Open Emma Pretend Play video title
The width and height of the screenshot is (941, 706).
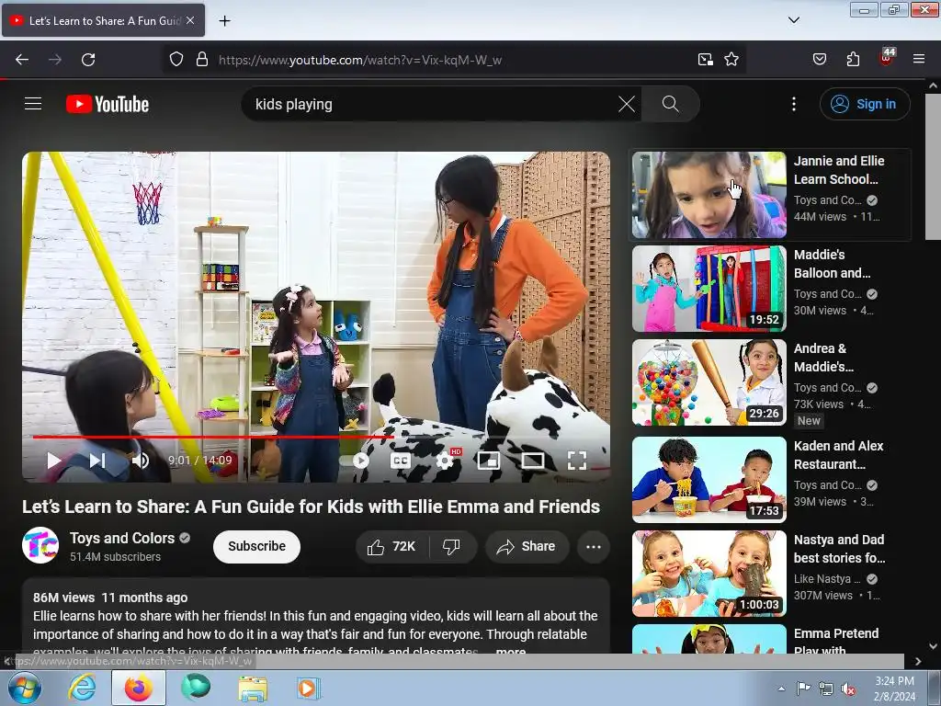pyautogui.click(x=836, y=641)
